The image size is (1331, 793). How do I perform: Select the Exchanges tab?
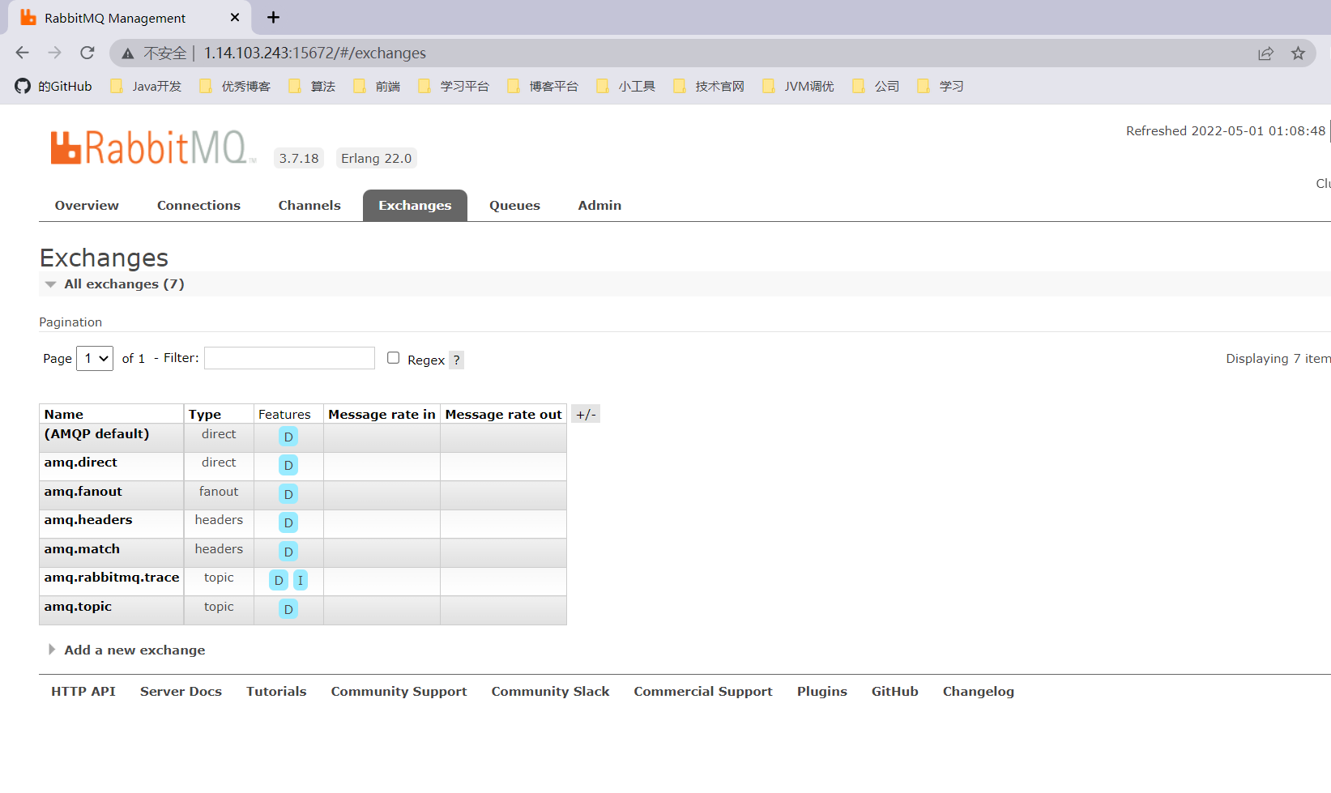415,206
